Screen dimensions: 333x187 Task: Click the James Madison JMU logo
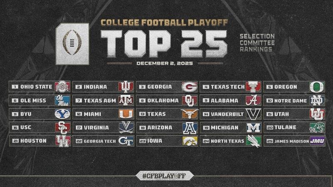[317, 141]
